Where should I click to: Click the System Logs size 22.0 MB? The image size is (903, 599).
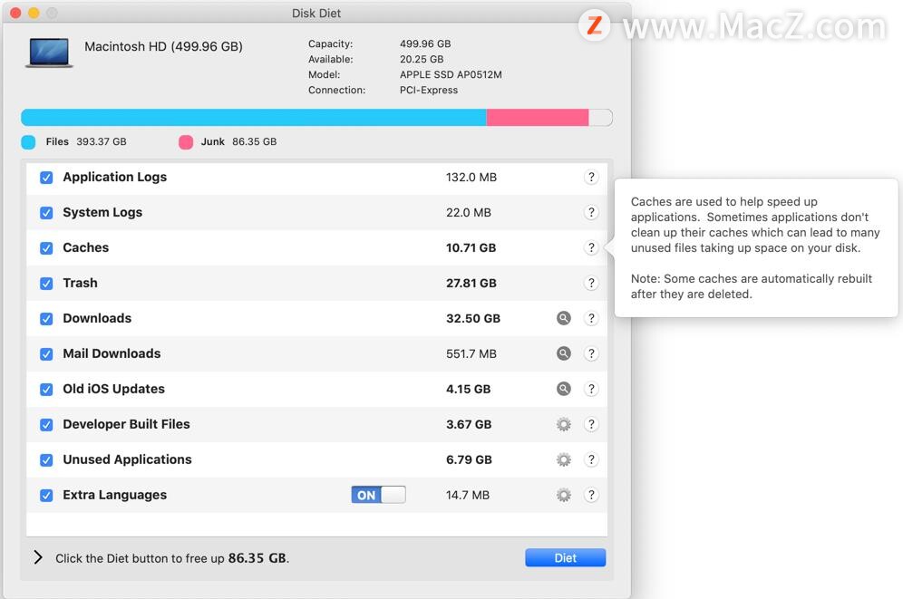click(x=469, y=212)
